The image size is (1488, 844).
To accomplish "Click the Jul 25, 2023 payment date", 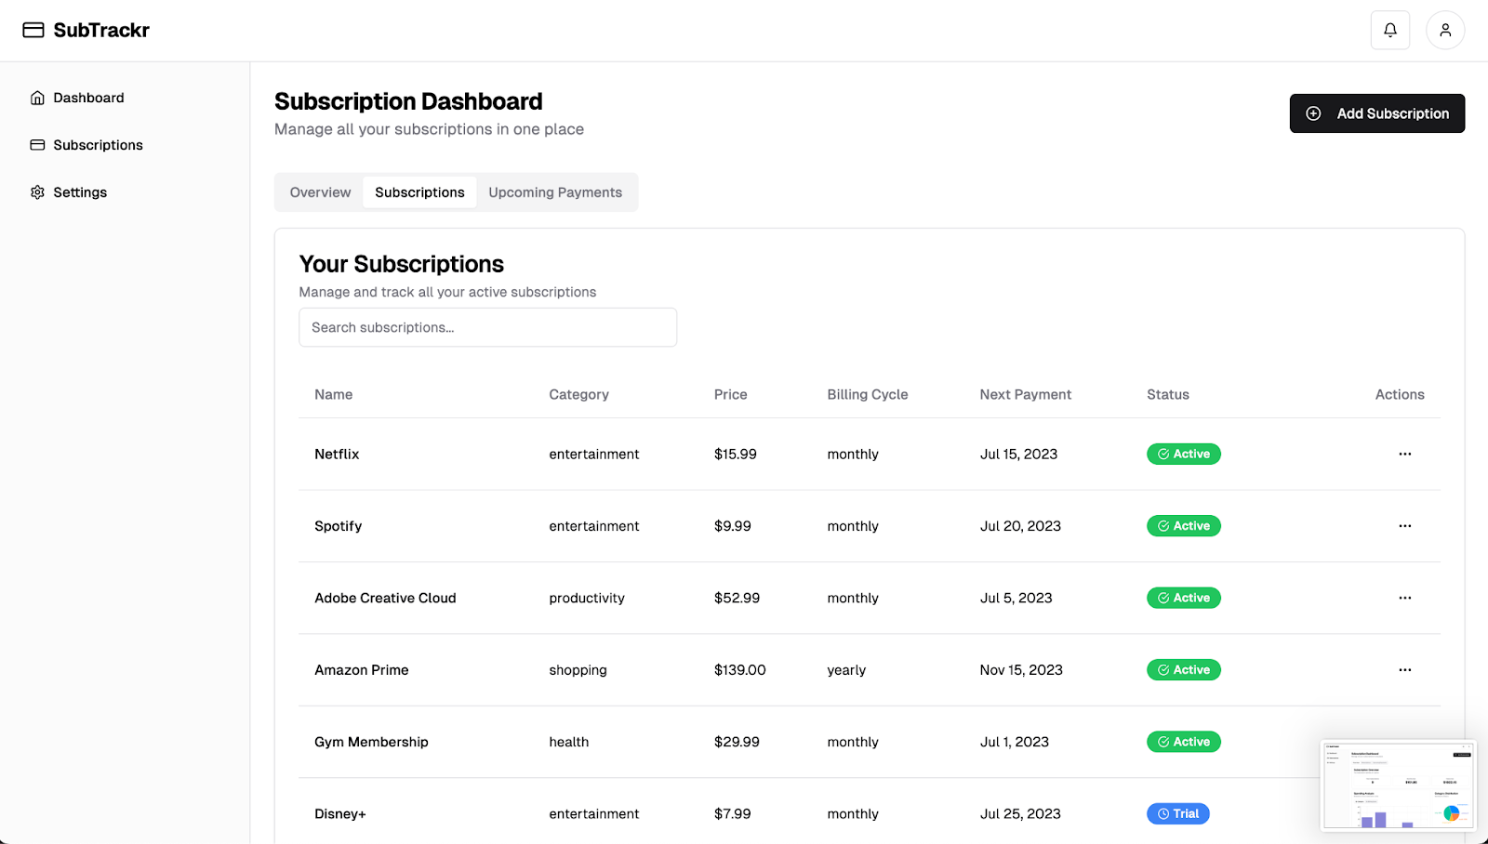I will coord(1020,813).
